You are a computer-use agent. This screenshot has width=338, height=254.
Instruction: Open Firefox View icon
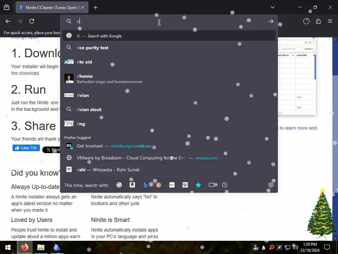(x=7, y=8)
